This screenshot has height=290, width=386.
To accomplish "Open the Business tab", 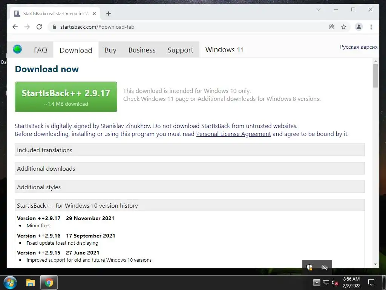I will [142, 50].
